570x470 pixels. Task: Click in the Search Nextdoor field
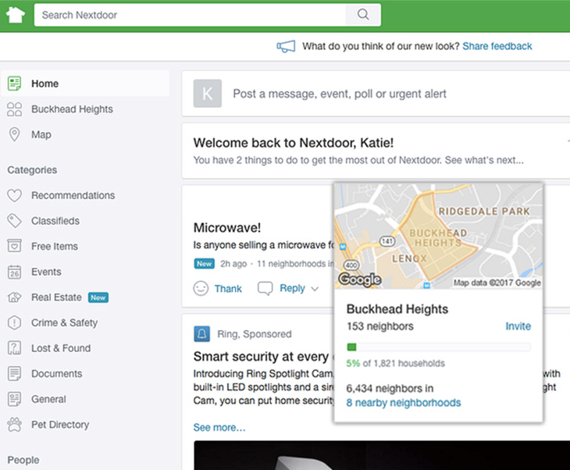190,15
